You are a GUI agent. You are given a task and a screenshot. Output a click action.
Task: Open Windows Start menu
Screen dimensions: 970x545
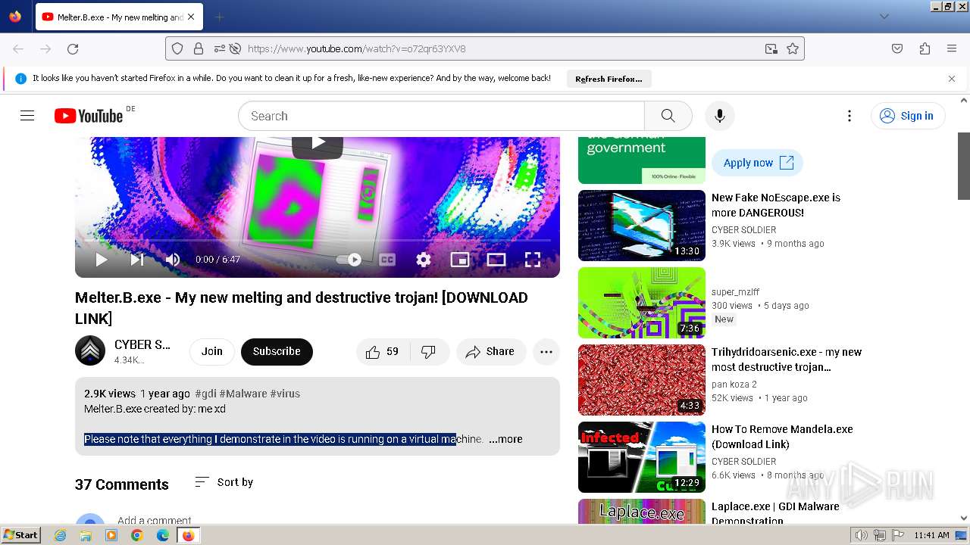point(20,535)
